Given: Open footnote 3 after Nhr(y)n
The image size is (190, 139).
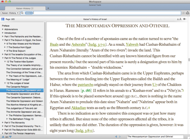Looking at the screenshot, I should pos(183,90).
